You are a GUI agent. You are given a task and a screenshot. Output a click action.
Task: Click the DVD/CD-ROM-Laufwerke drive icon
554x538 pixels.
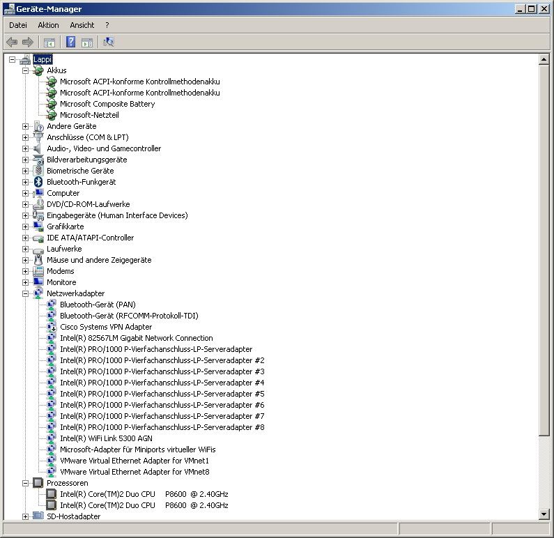(38, 204)
